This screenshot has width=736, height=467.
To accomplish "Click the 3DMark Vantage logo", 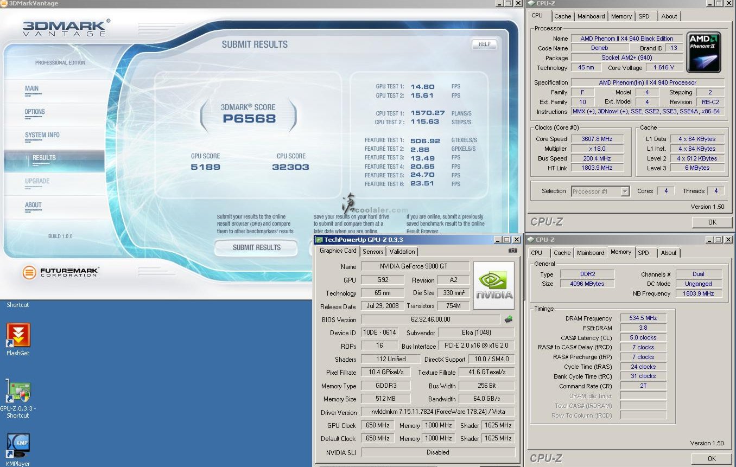I will (66, 28).
